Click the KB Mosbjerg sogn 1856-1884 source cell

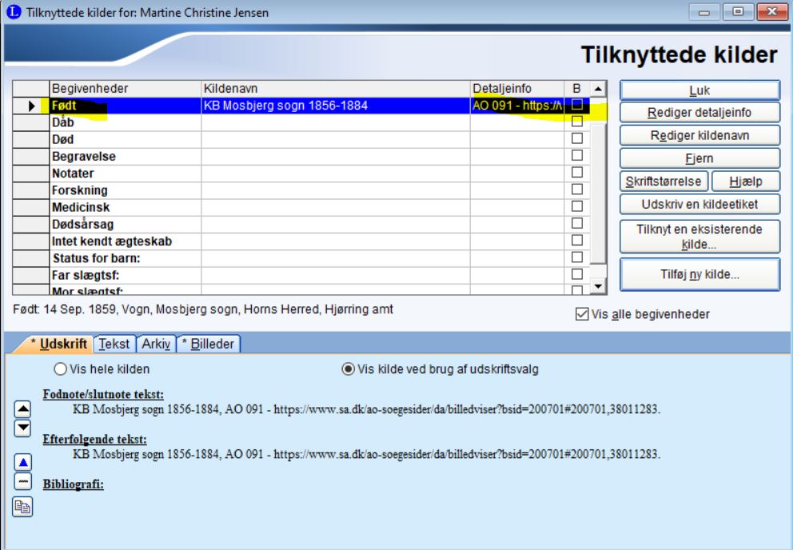[x=336, y=106]
